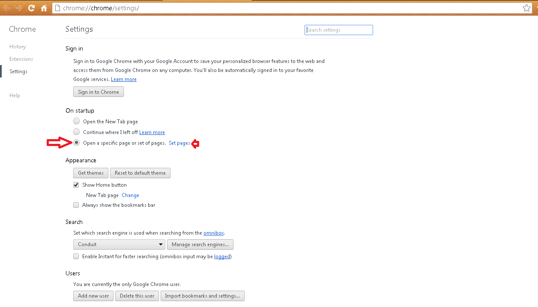Bookmark this page with the star icon
Image resolution: width=538 pixels, height=307 pixels.
tap(526, 8)
